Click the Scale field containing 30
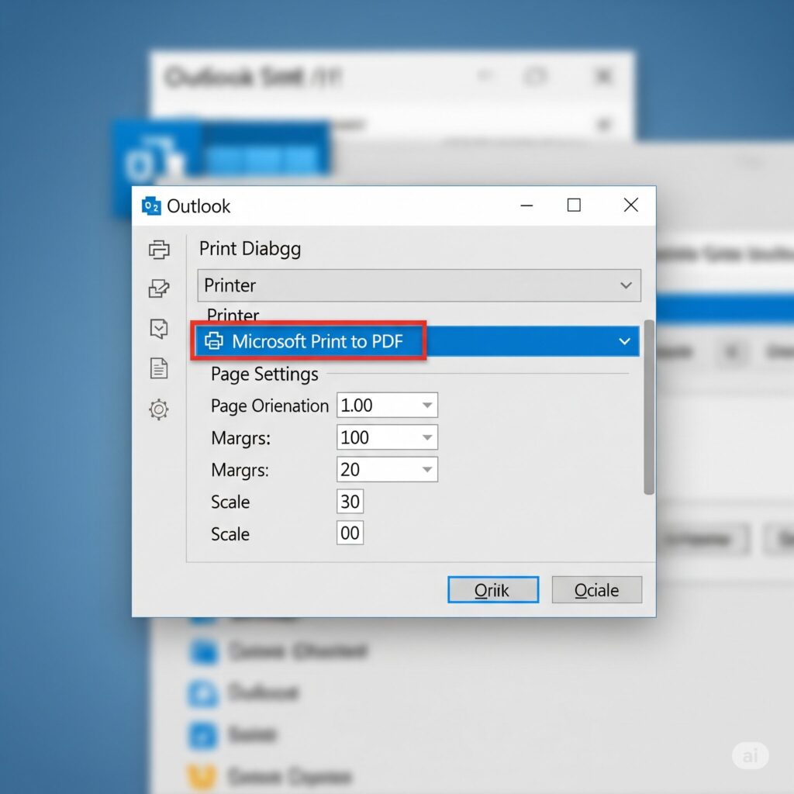Screen dimensions: 794x794 349,501
